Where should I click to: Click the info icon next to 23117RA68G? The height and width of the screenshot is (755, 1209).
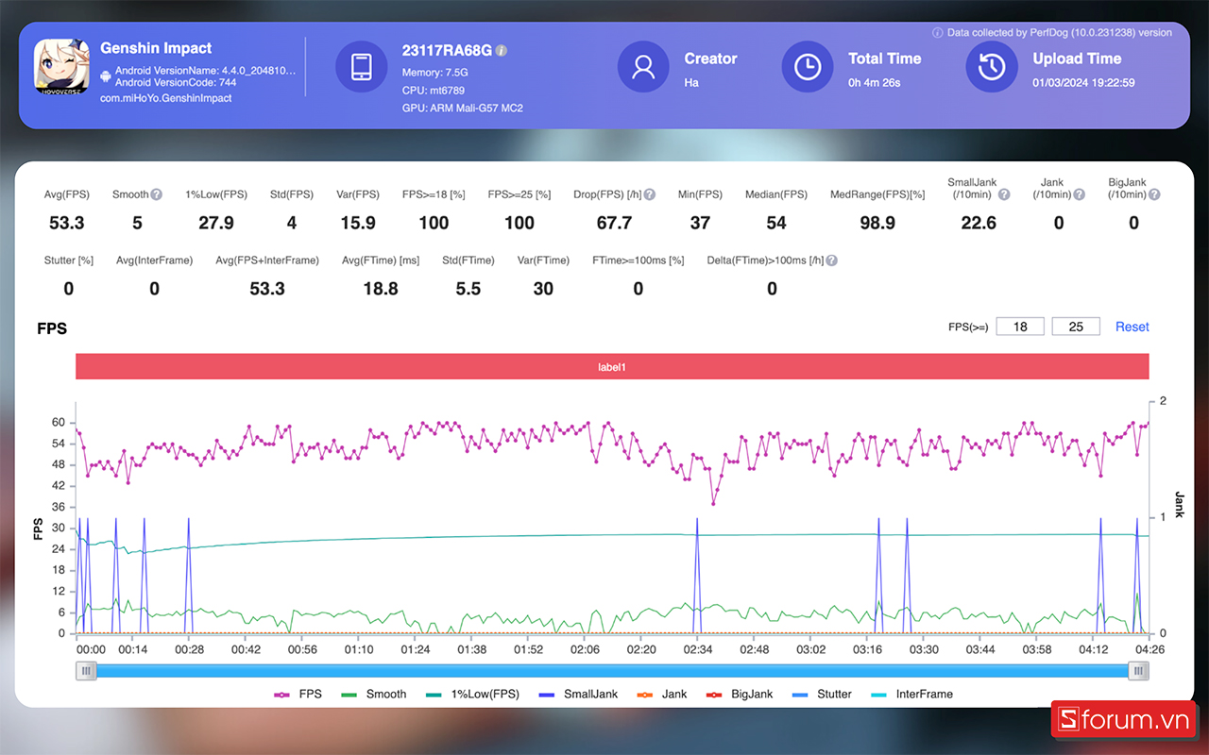[502, 50]
